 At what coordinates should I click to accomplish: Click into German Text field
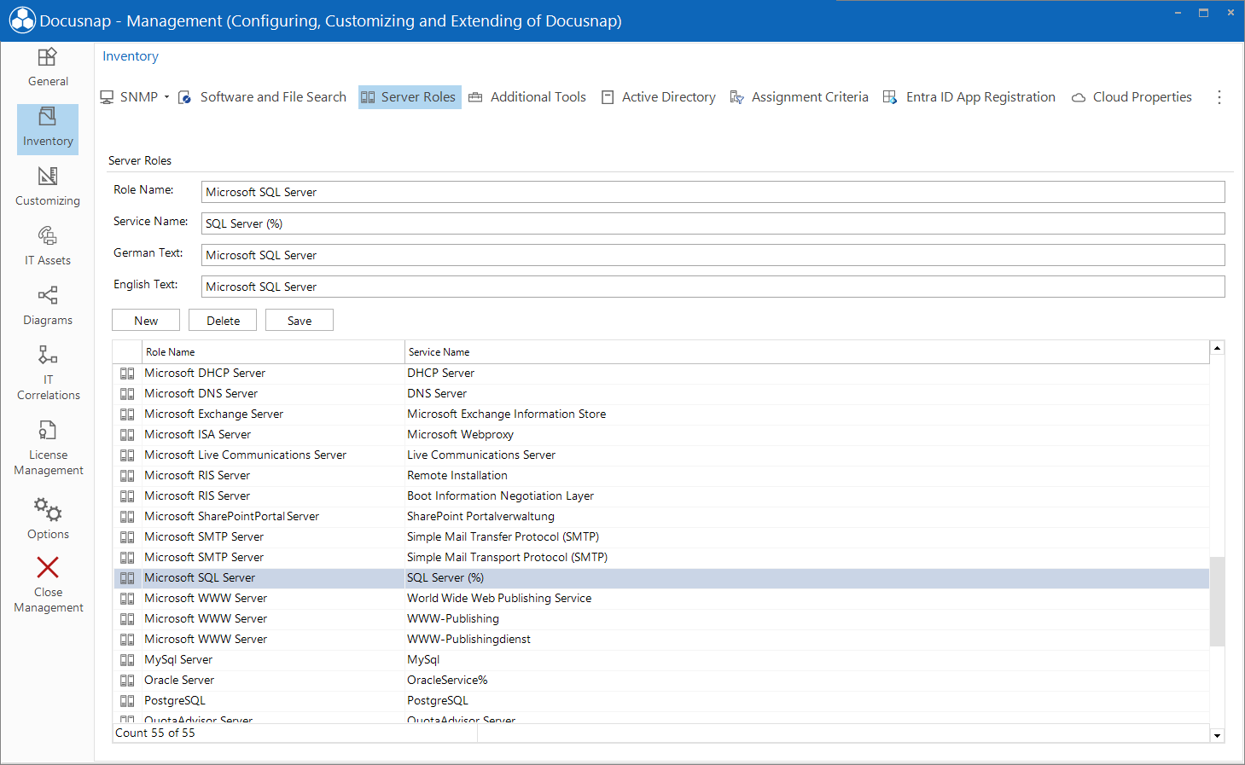pyautogui.click(x=713, y=255)
